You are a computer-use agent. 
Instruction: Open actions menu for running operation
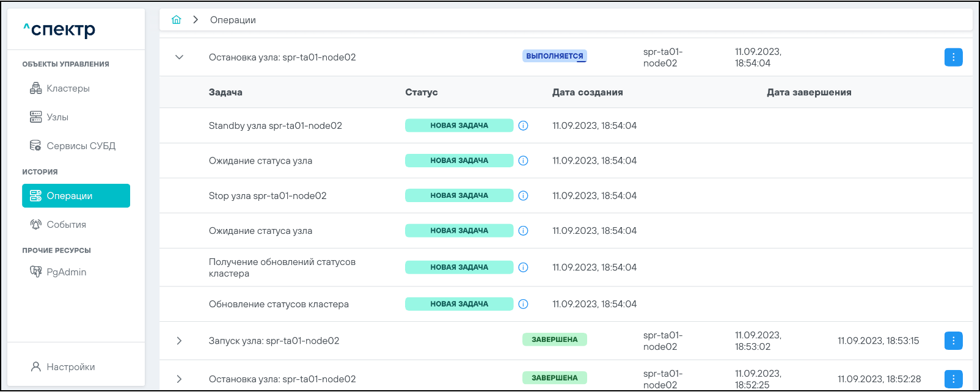click(x=953, y=57)
